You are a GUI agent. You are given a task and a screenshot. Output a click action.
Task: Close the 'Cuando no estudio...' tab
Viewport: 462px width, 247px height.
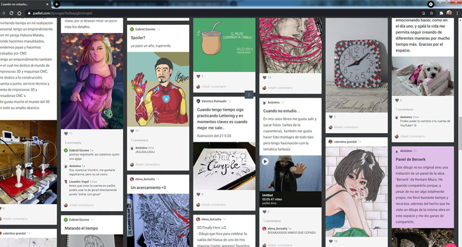(x=48, y=5)
